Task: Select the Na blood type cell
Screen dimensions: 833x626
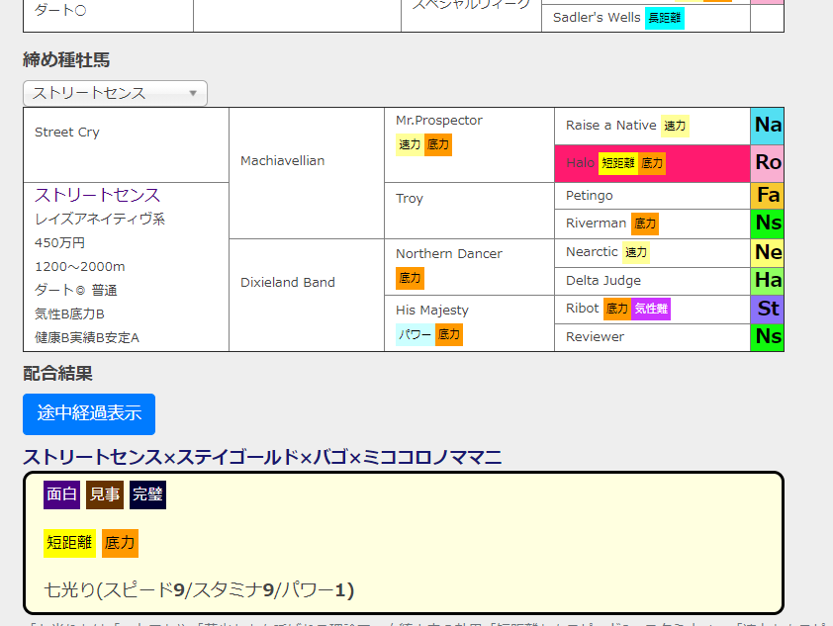Action: coord(767,126)
